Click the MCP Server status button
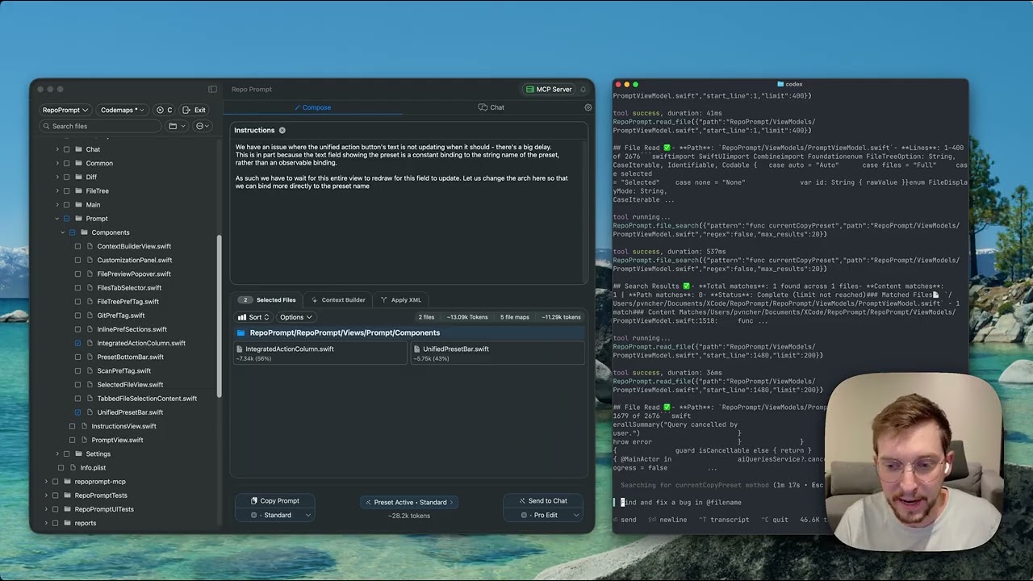 tap(549, 90)
